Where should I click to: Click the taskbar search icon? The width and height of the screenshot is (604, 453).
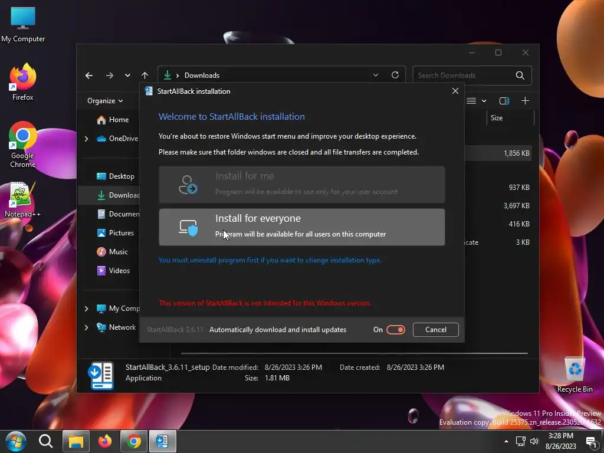coord(45,441)
